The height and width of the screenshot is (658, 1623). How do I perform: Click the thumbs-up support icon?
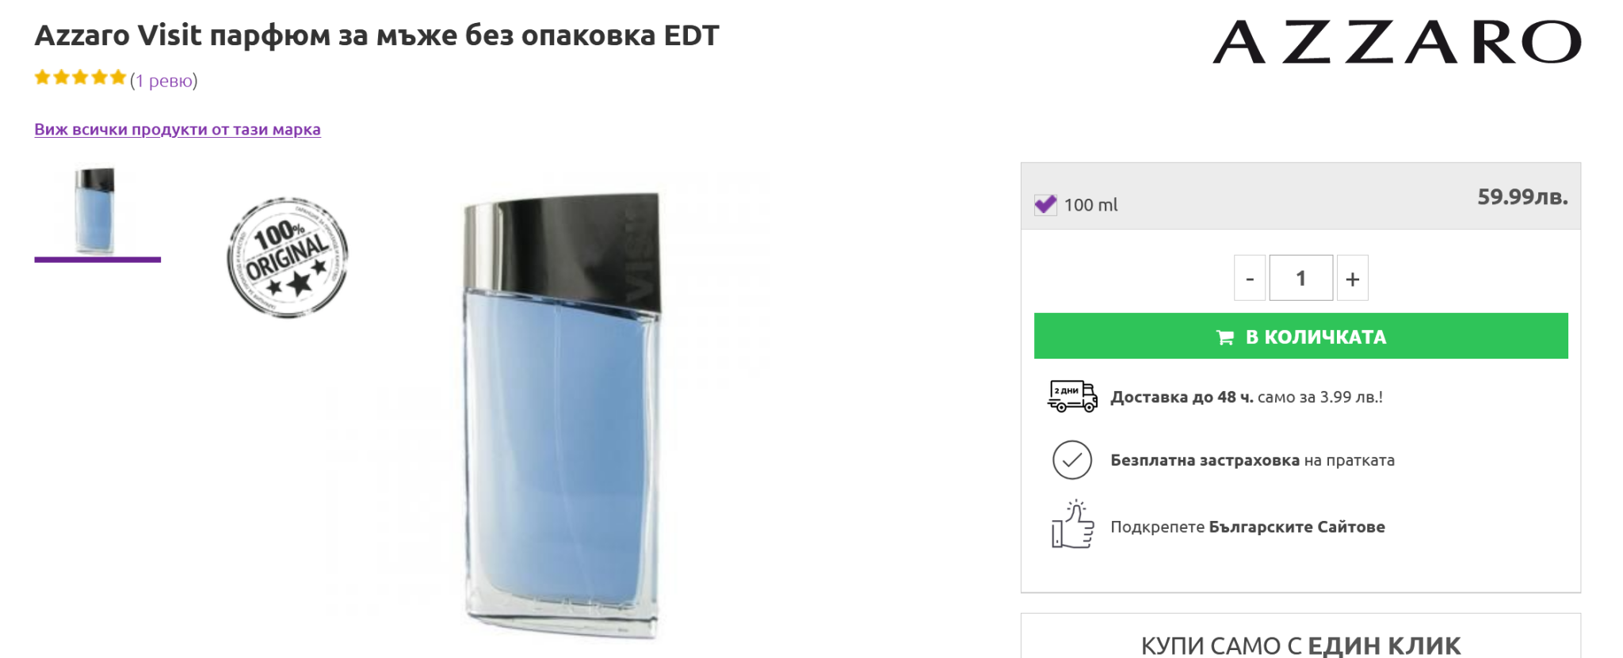[1072, 525]
